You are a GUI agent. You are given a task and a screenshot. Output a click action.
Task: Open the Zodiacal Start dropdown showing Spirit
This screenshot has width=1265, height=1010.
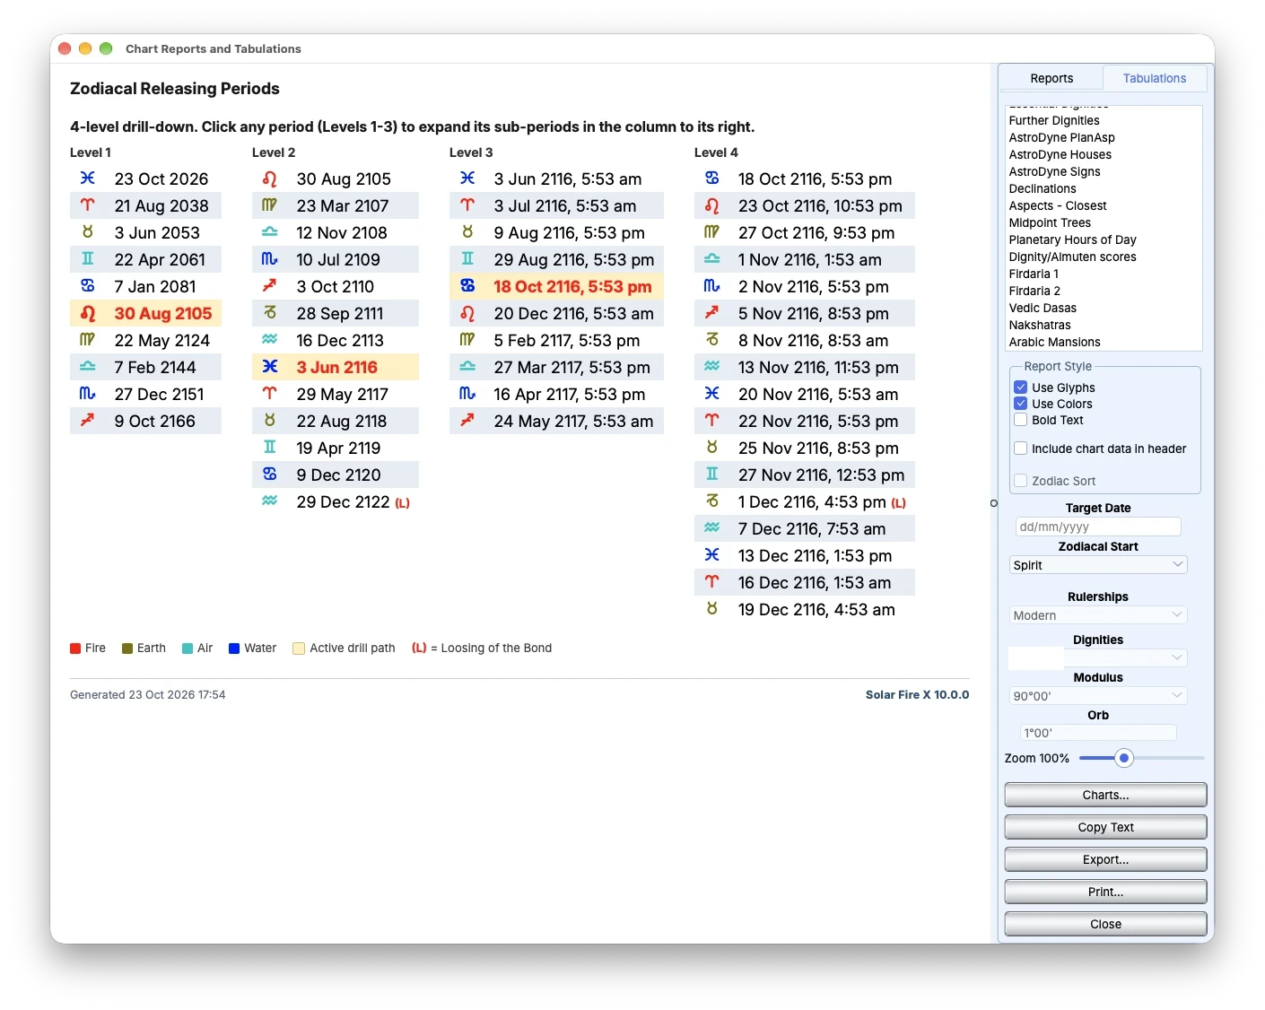click(x=1098, y=565)
